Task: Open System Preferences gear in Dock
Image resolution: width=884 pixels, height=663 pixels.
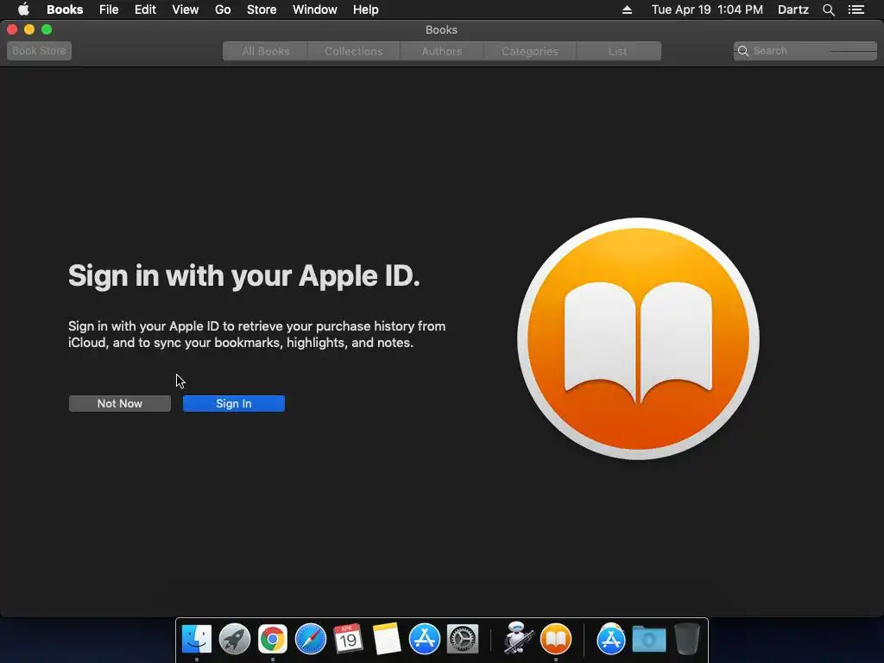Action: pyautogui.click(x=463, y=640)
